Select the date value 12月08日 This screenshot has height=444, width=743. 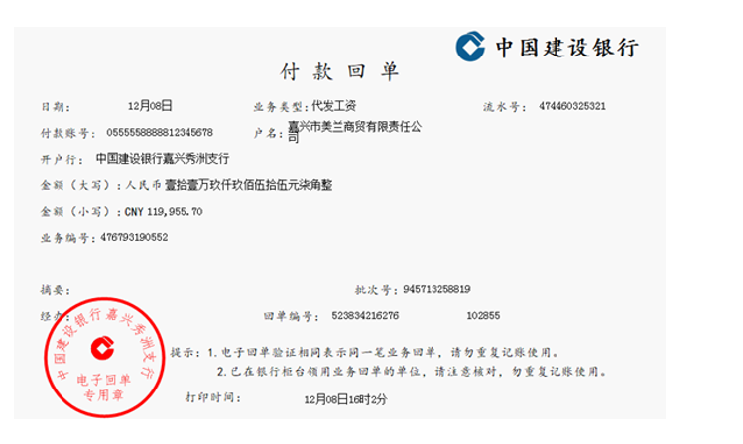150,106
